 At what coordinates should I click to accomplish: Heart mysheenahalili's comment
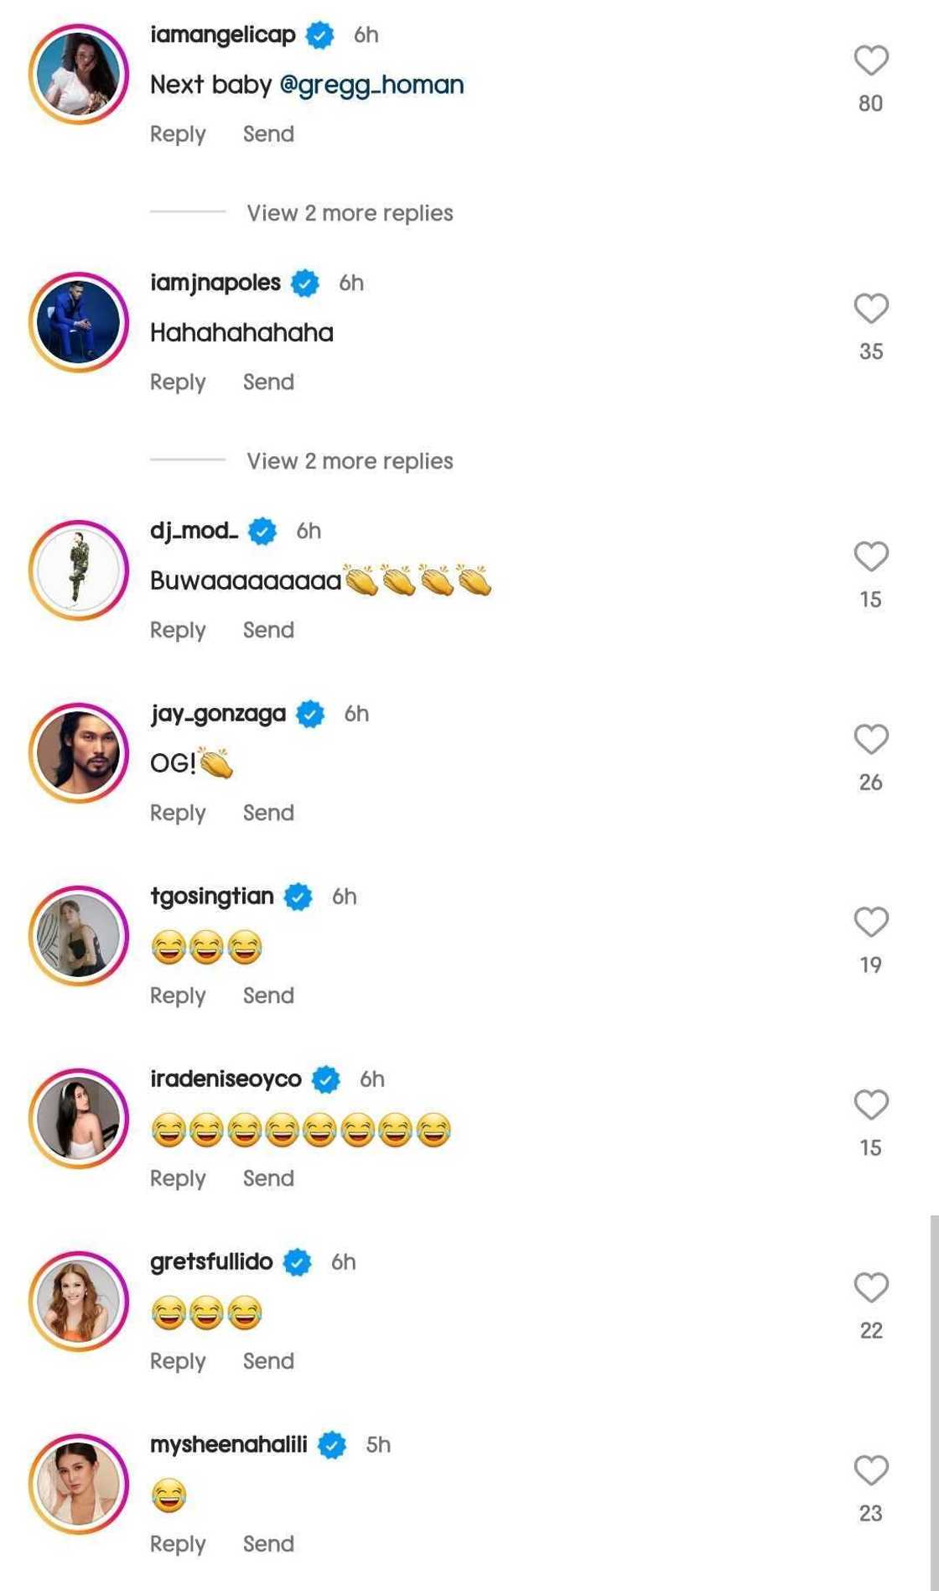click(871, 1471)
